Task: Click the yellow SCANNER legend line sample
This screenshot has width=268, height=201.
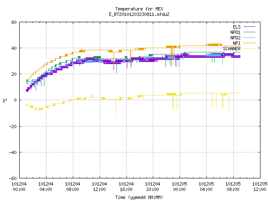Action: [249, 49]
